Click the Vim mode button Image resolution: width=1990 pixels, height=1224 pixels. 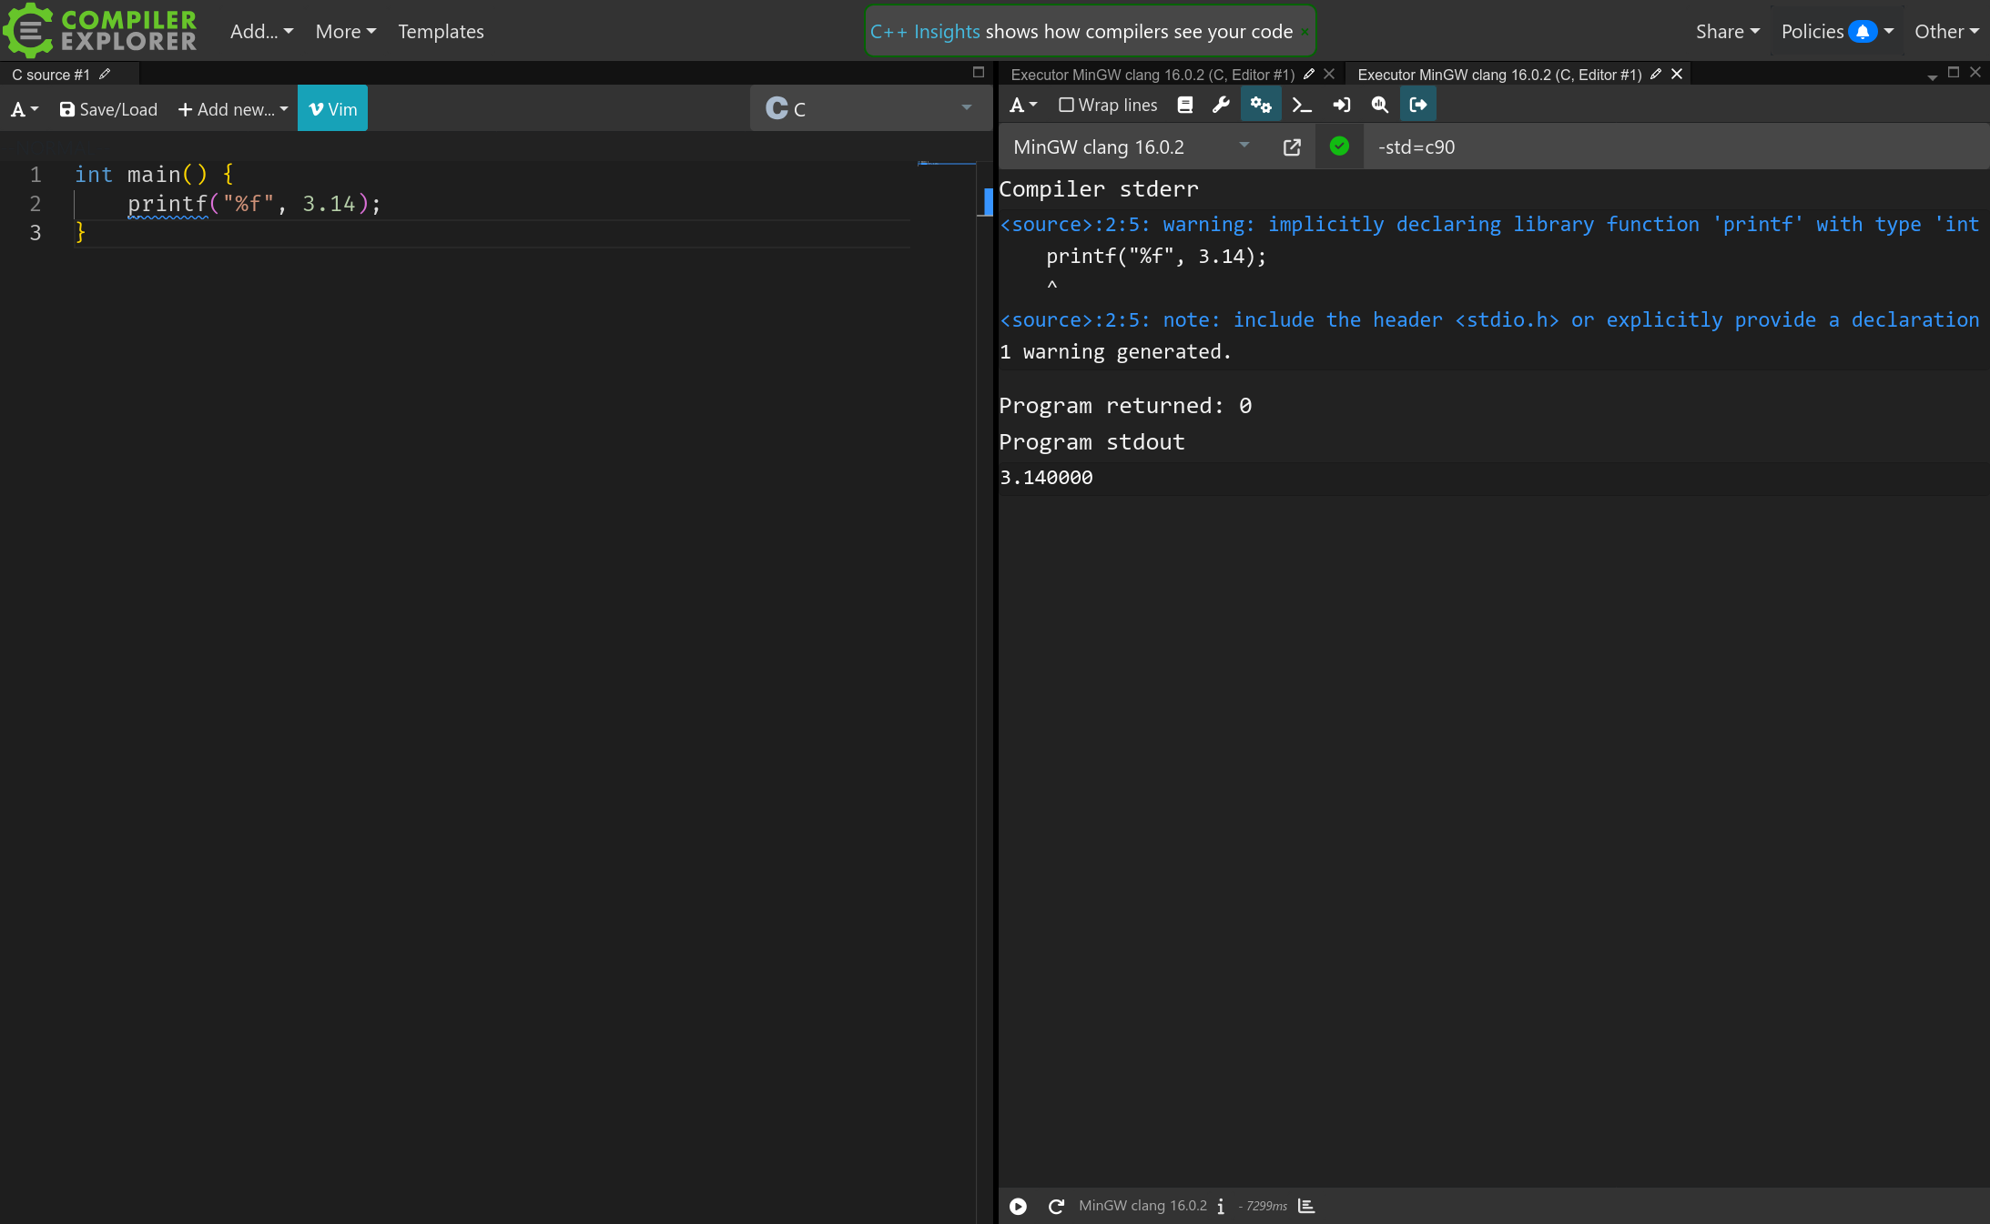click(332, 109)
